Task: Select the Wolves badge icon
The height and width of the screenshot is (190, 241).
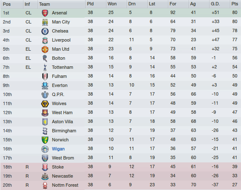Action: pyautogui.click(x=45, y=103)
